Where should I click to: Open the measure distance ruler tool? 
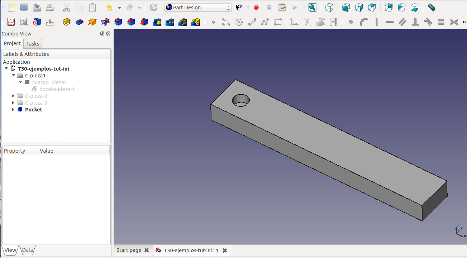[x=431, y=8]
